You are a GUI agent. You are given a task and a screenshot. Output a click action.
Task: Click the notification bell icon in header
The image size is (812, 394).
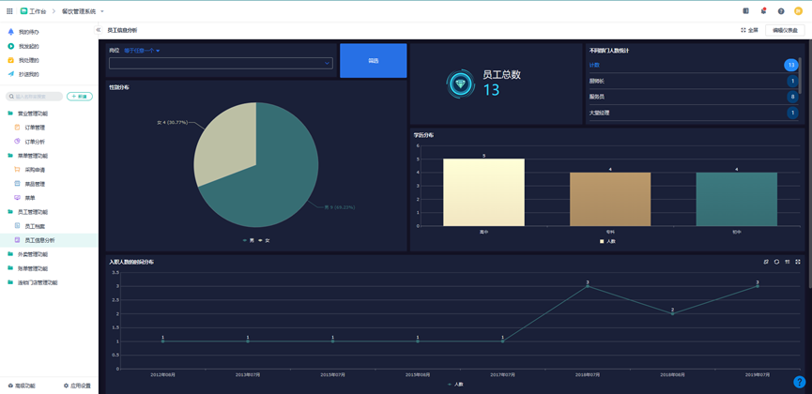pyautogui.click(x=763, y=11)
